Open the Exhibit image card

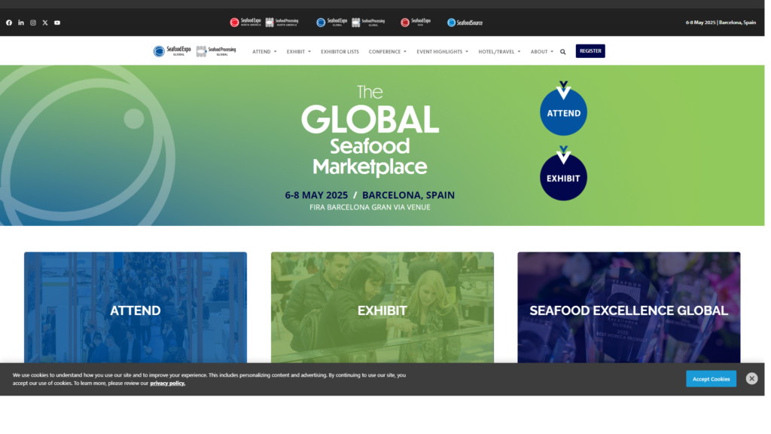pos(382,308)
